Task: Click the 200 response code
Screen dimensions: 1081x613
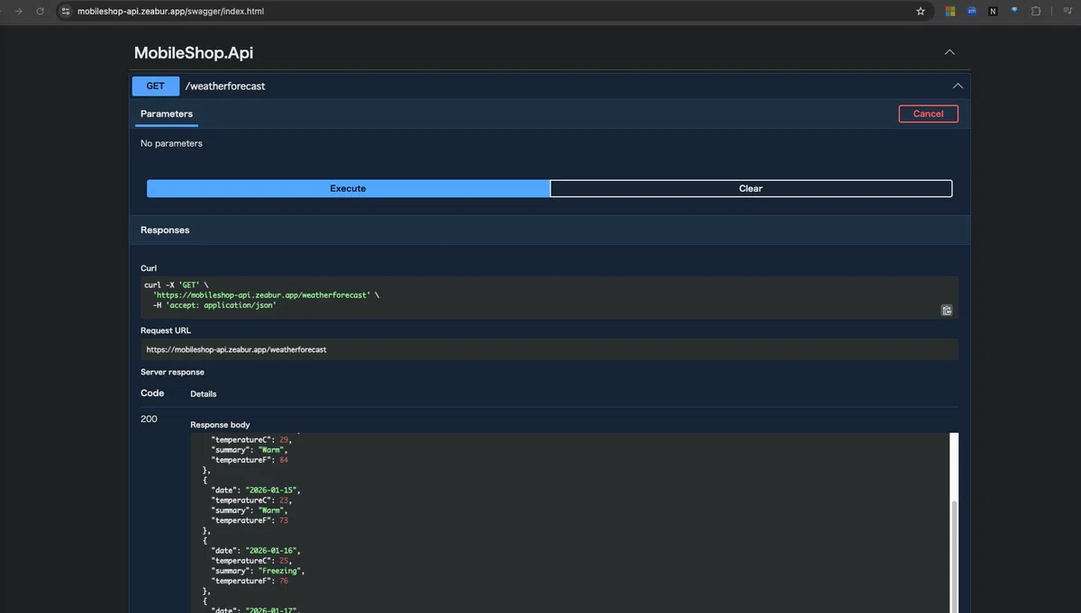Action: [x=149, y=419]
